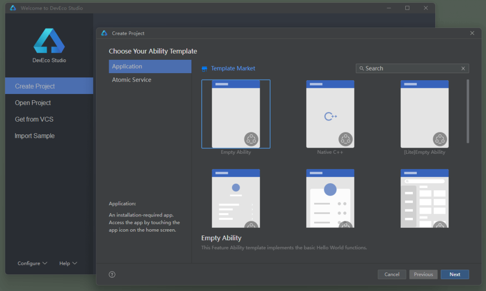Image resolution: width=486 pixels, height=291 pixels.
Task: Select the Empty Ability template
Action: tap(235, 114)
